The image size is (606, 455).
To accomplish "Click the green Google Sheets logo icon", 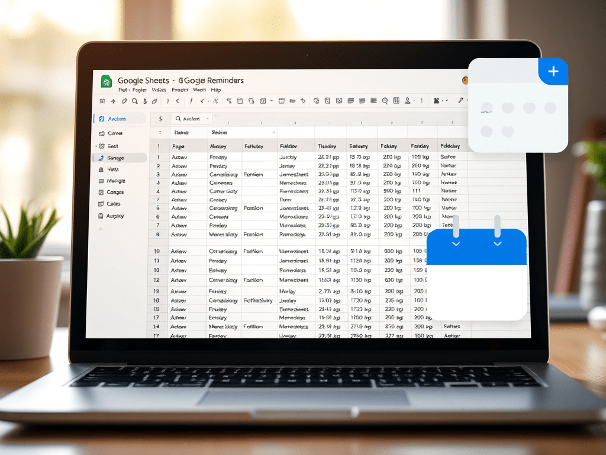I will point(107,82).
